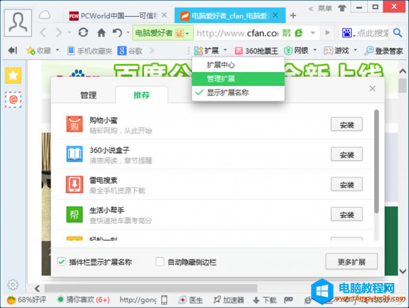
Task: Select 管理扩展 menu item
Action: click(x=220, y=79)
